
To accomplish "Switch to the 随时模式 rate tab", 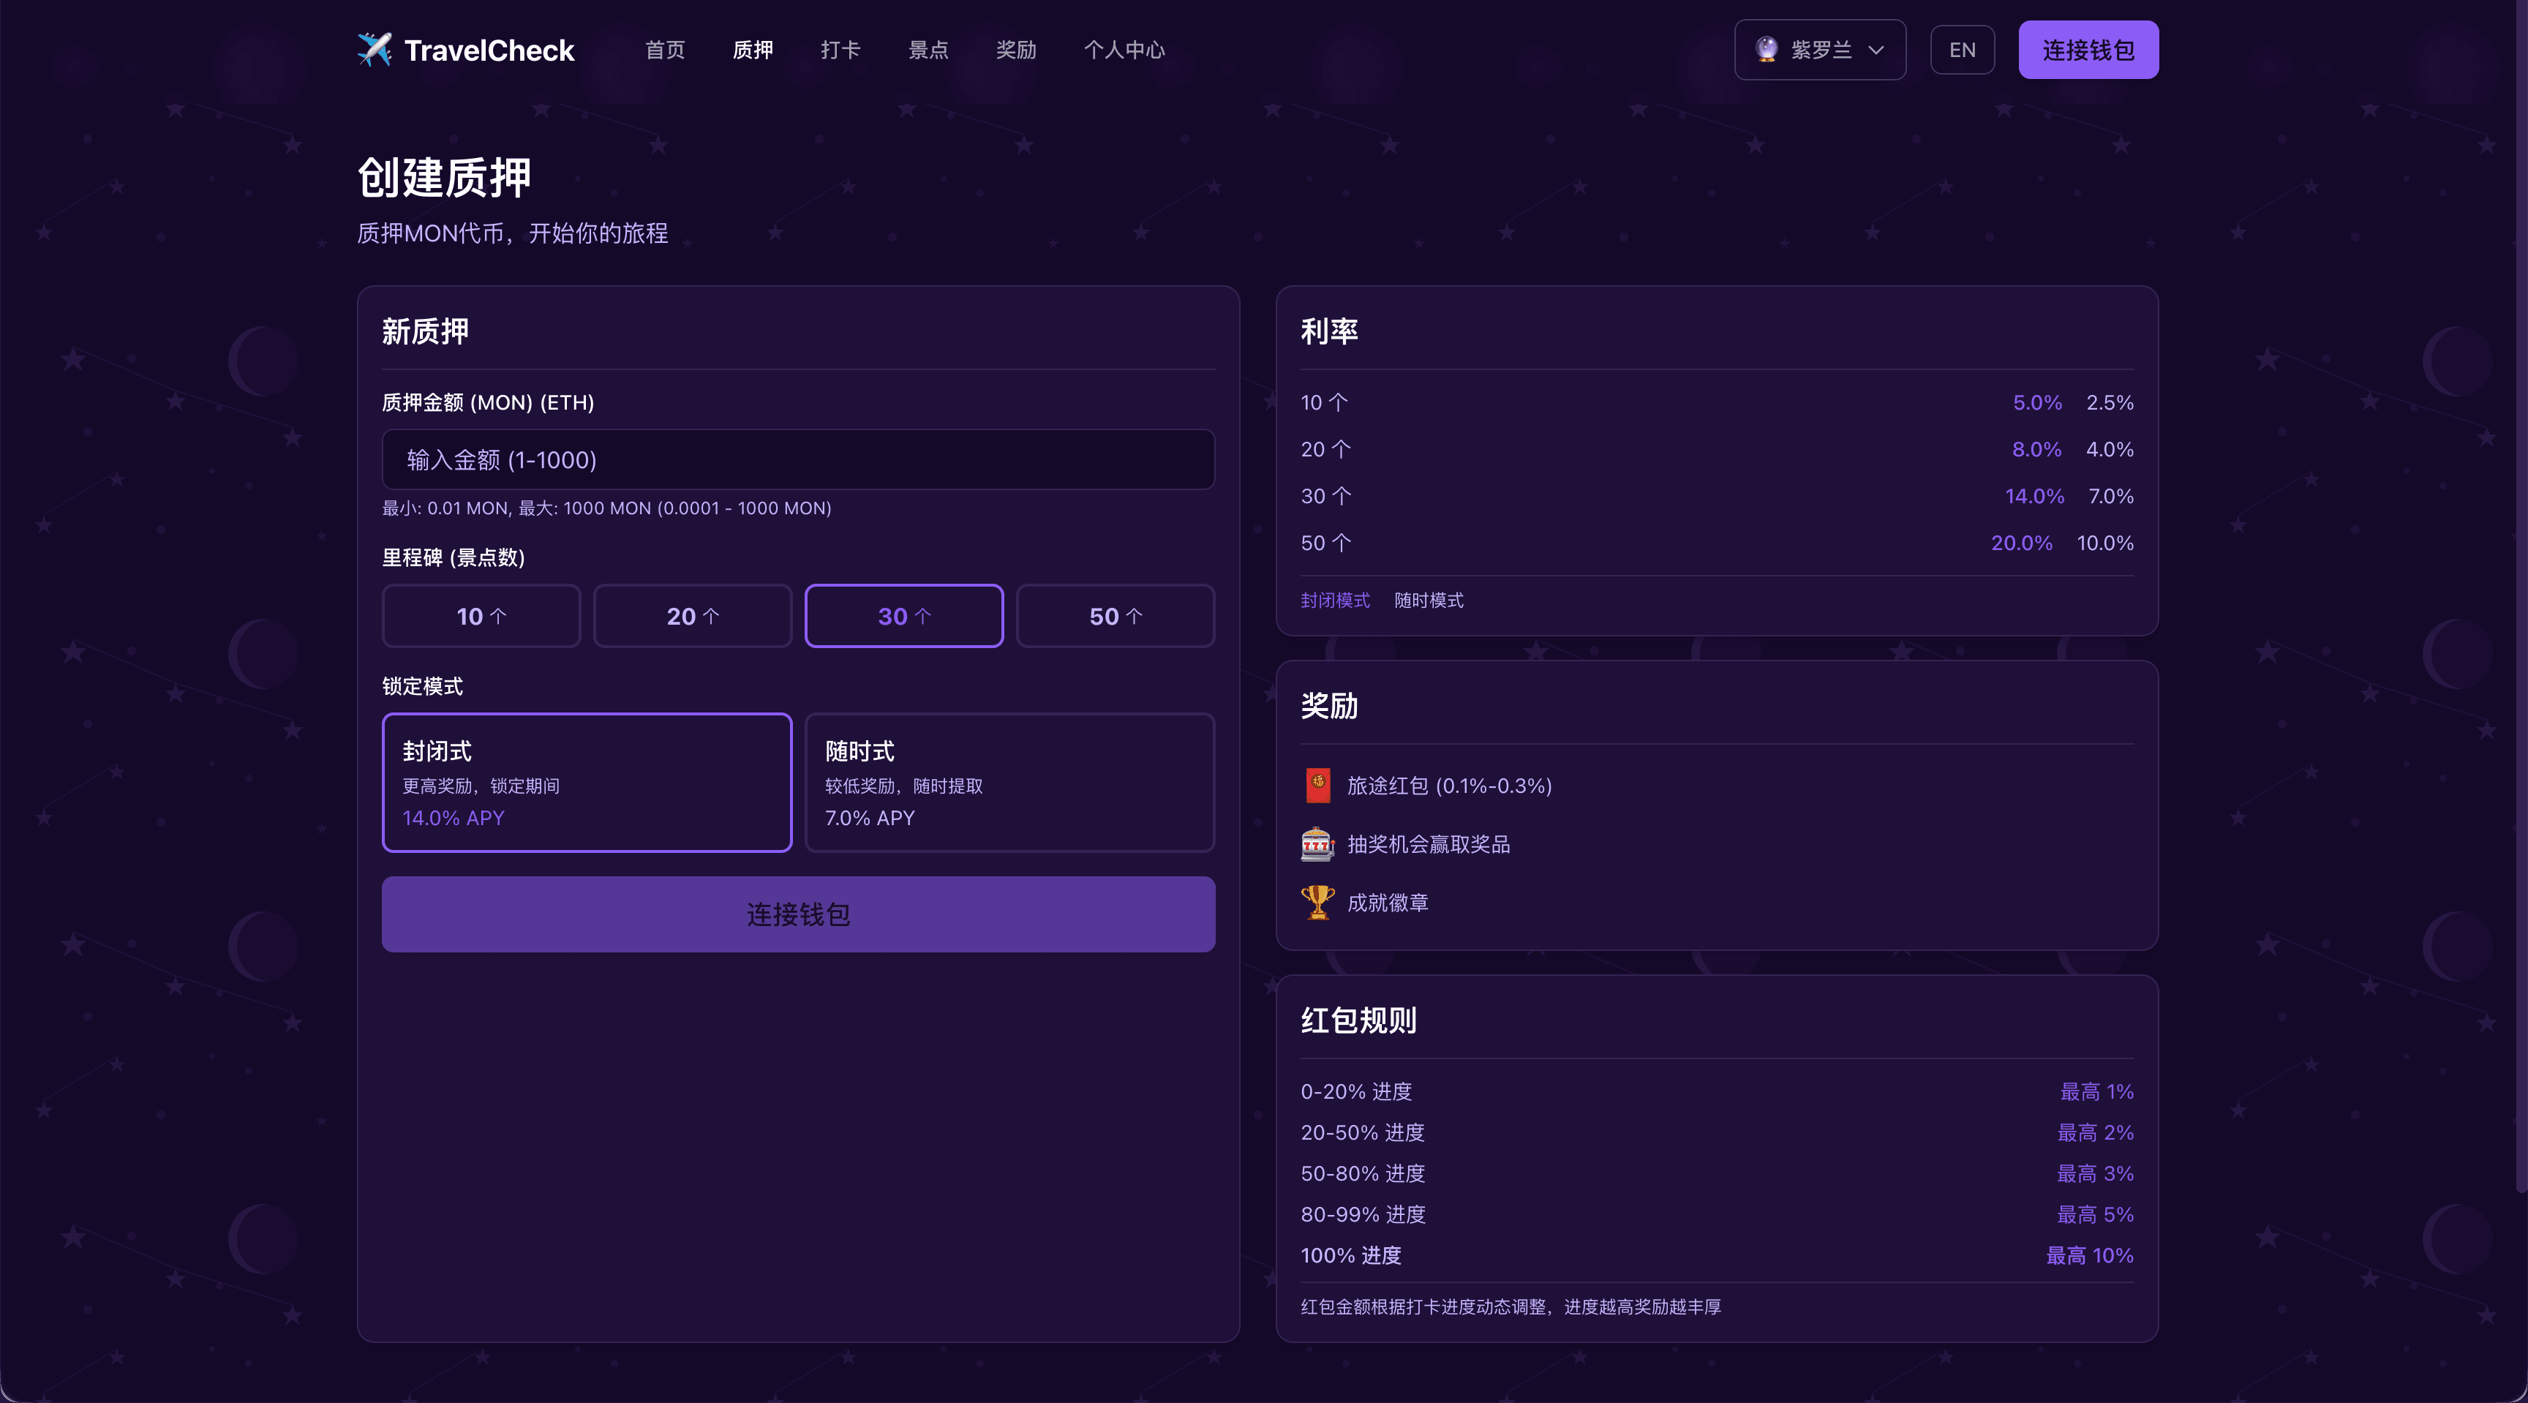I will [x=1428, y=600].
